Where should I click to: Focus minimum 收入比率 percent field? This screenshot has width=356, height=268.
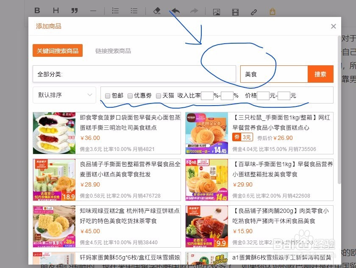click(207, 96)
